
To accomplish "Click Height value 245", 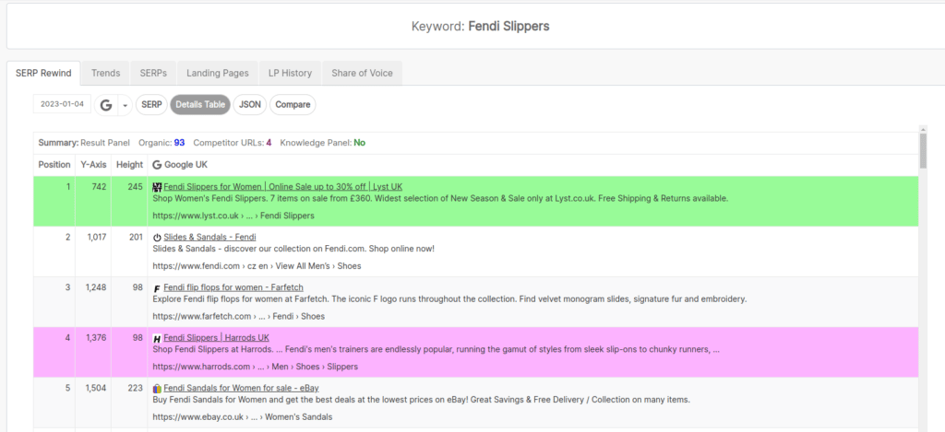I will pos(135,187).
